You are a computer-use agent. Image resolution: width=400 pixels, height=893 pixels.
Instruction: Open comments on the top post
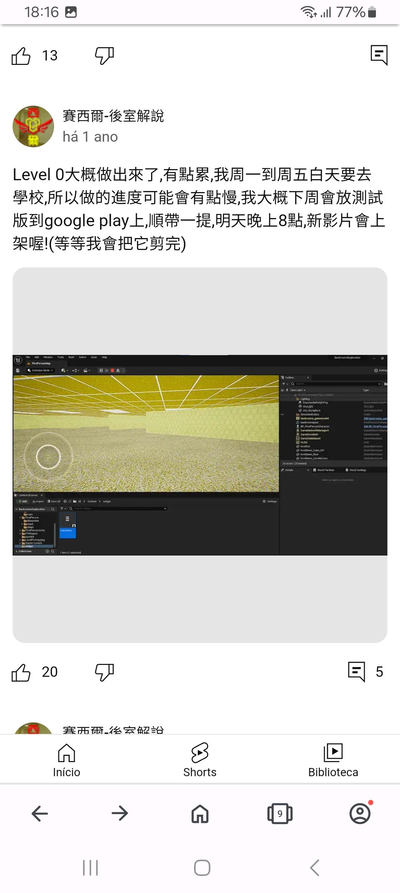click(x=379, y=55)
